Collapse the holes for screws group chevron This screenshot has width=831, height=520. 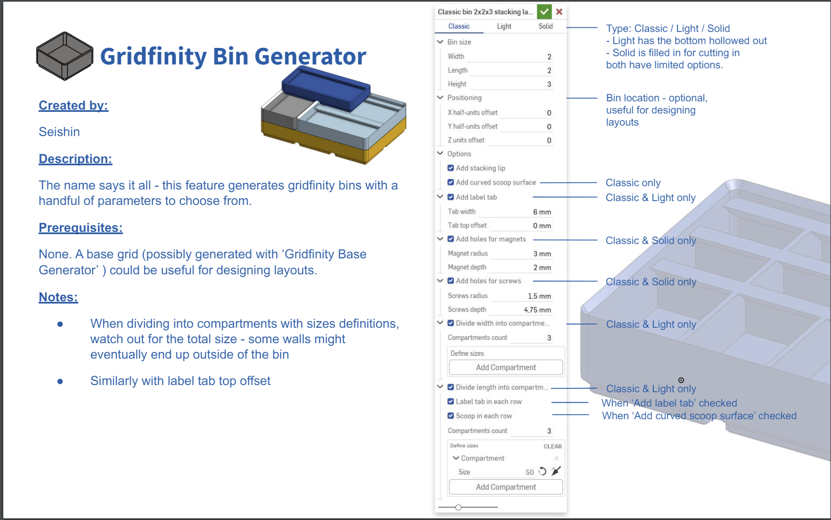(440, 281)
